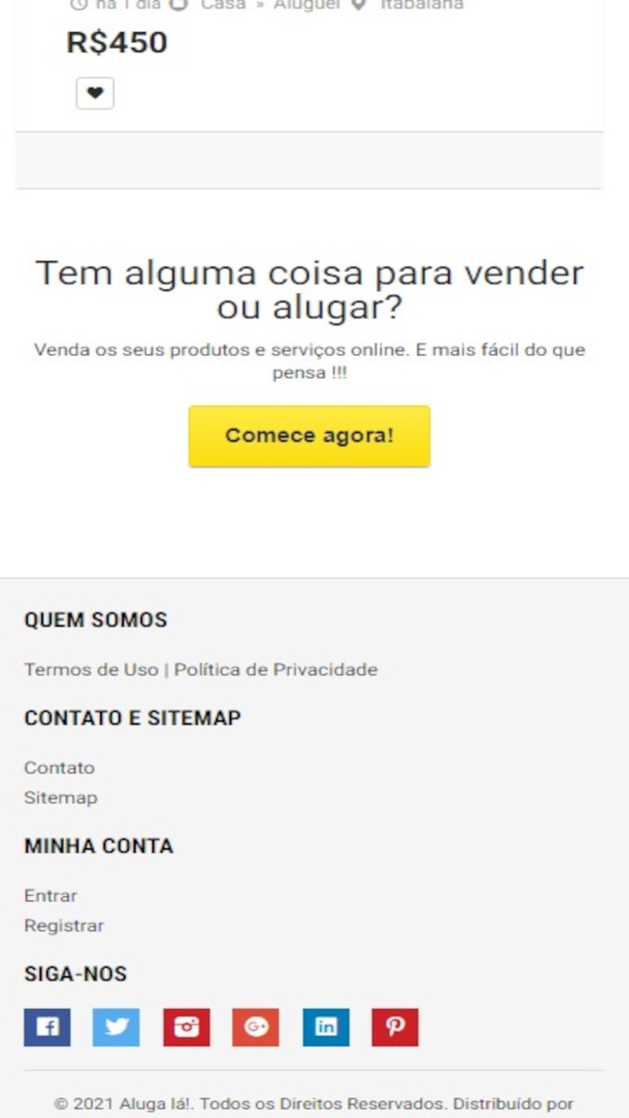Click the Facebook icon under Siga-nos
629x1118 pixels.
(46, 1027)
